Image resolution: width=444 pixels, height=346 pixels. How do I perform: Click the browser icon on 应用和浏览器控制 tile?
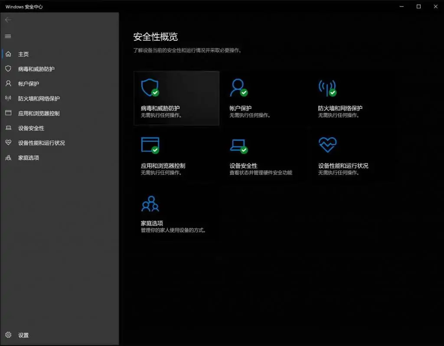[150, 145]
